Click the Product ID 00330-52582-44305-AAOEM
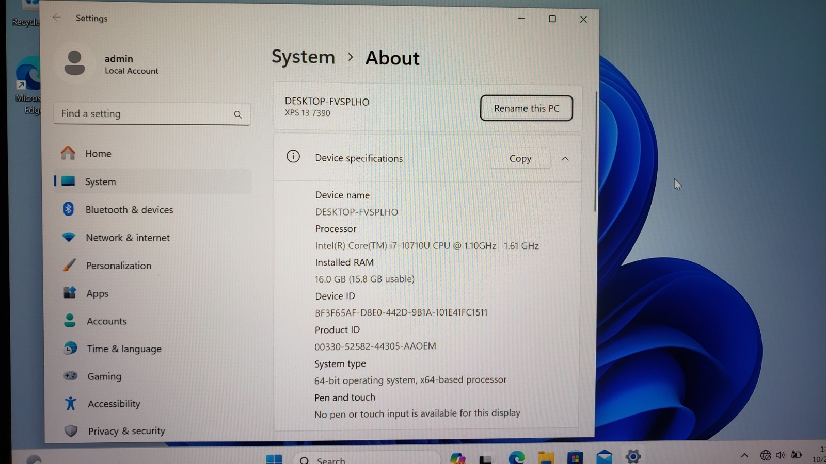The height and width of the screenshot is (464, 826). [375, 346]
